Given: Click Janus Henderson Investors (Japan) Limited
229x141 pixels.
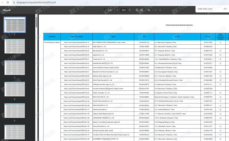Looking at the screenshot, I should pos(106,67).
